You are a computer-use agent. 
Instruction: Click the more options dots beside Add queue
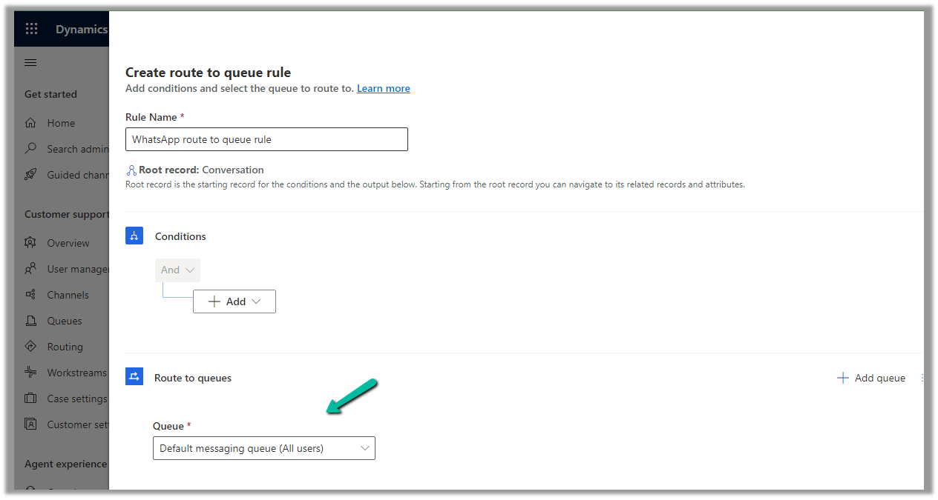pos(922,378)
